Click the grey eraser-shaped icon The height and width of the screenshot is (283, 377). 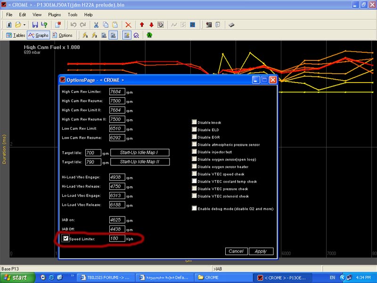(x=231, y=25)
